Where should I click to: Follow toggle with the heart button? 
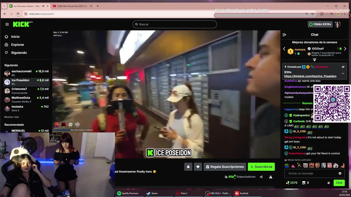pyautogui.click(x=198, y=167)
